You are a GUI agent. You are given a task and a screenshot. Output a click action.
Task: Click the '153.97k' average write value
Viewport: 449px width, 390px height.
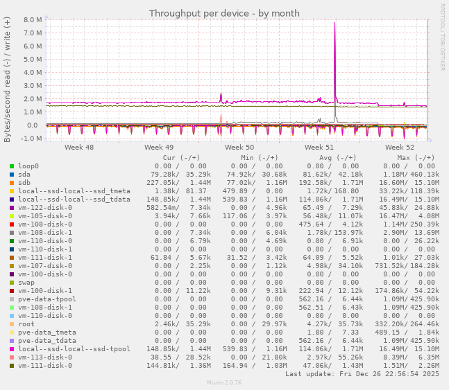(x=348, y=233)
